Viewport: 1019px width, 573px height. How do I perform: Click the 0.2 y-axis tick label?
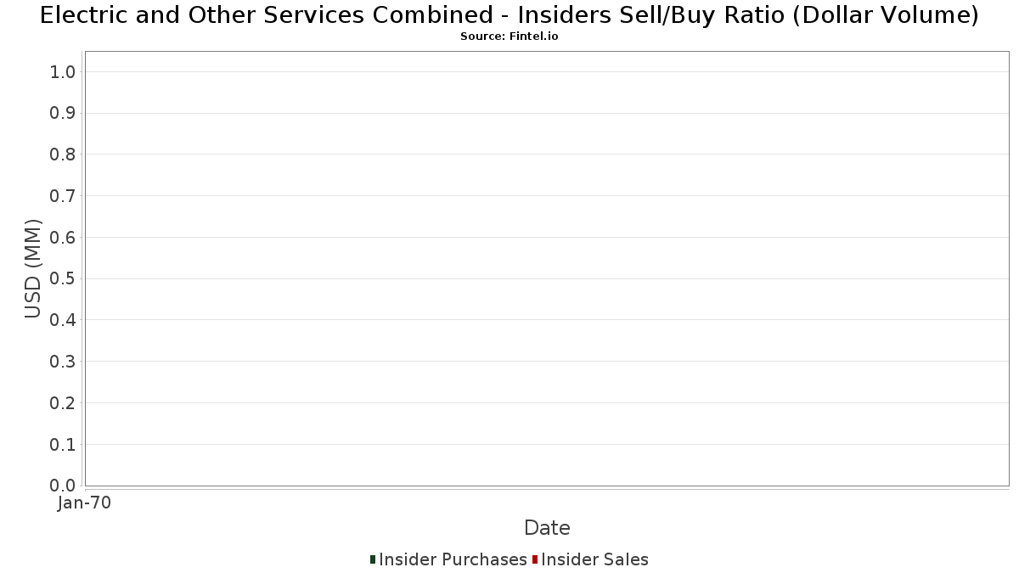click(64, 403)
